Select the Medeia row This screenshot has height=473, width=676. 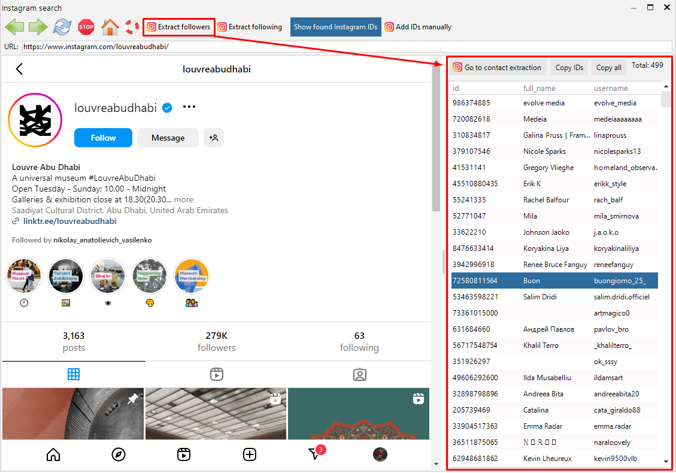click(554, 119)
